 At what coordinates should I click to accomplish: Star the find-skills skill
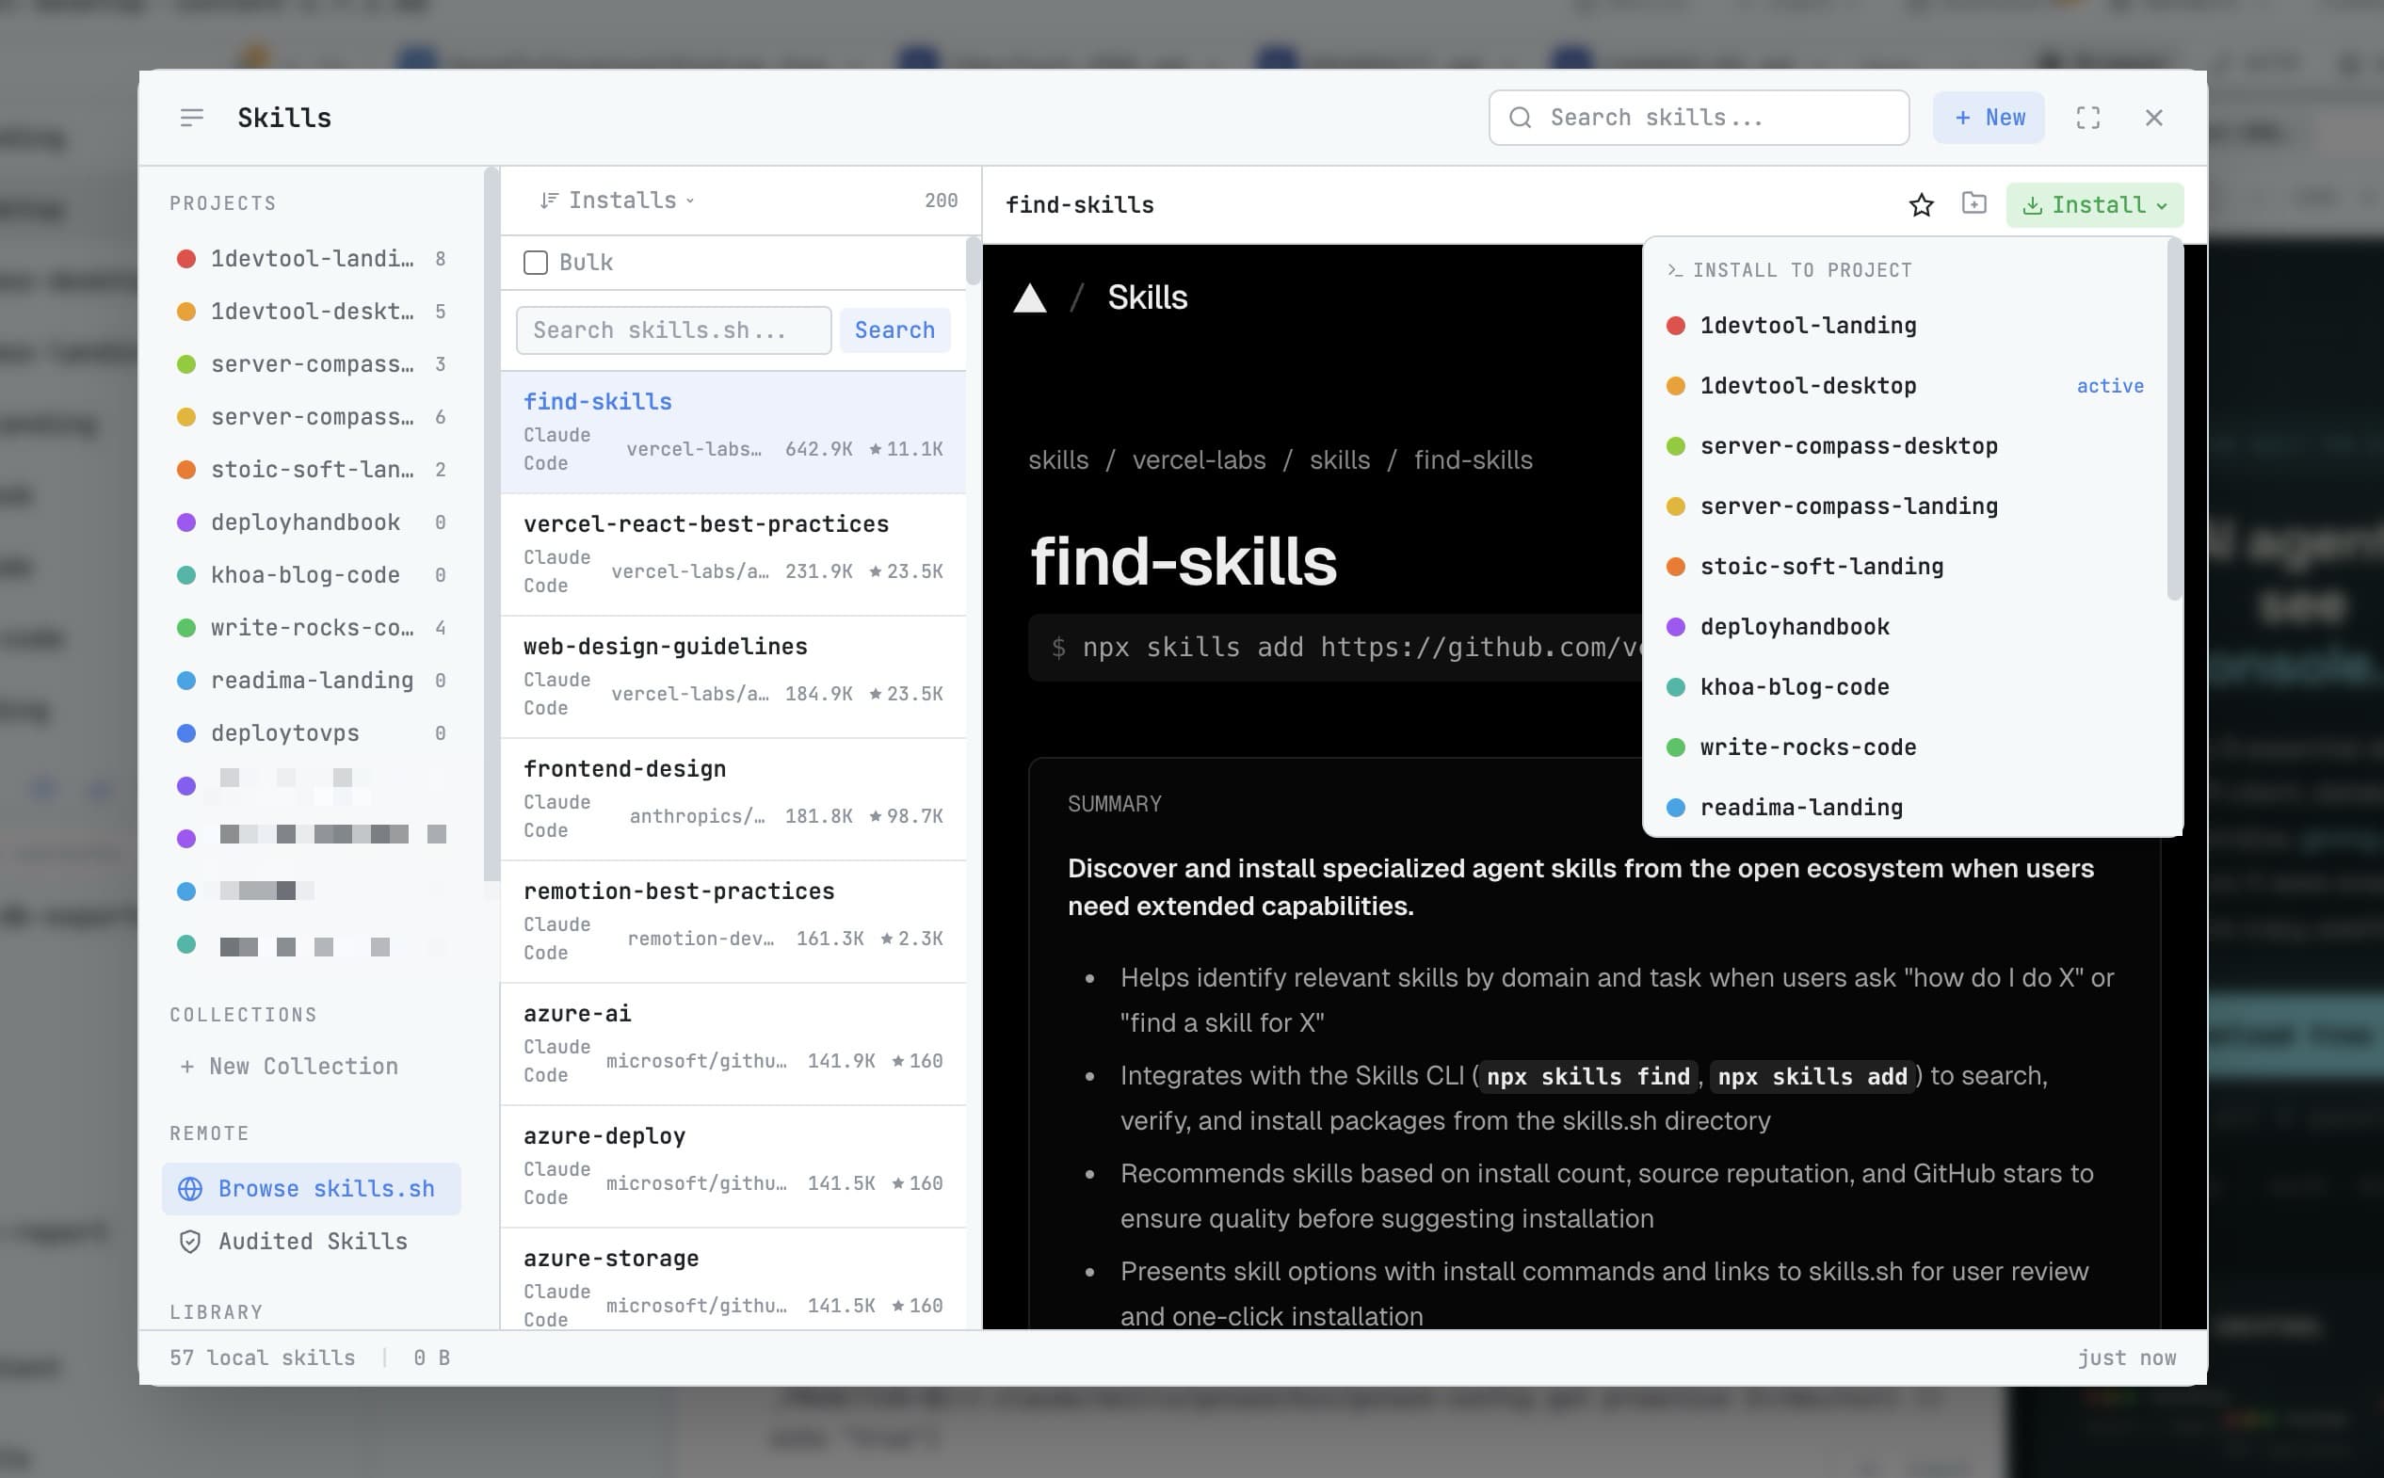[1921, 204]
